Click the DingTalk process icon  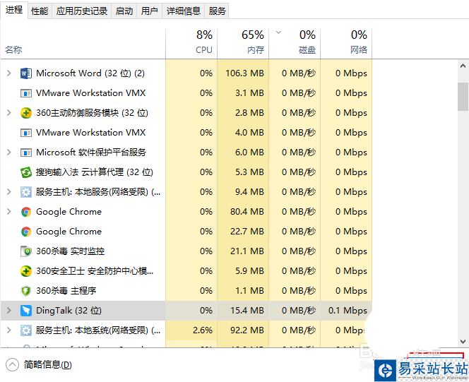[26, 311]
